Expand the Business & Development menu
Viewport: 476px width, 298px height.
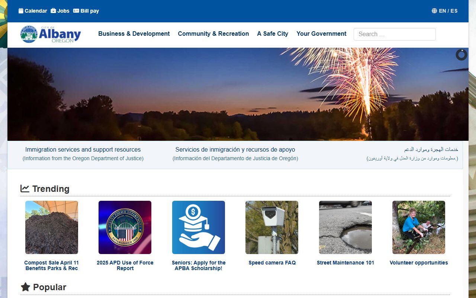(134, 34)
